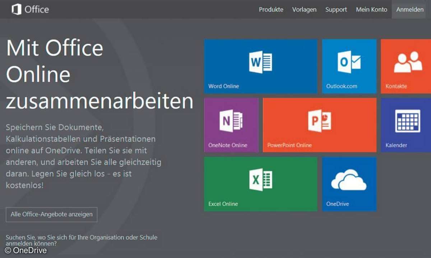Click the PowerPoint Online tile label

pos(289,145)
